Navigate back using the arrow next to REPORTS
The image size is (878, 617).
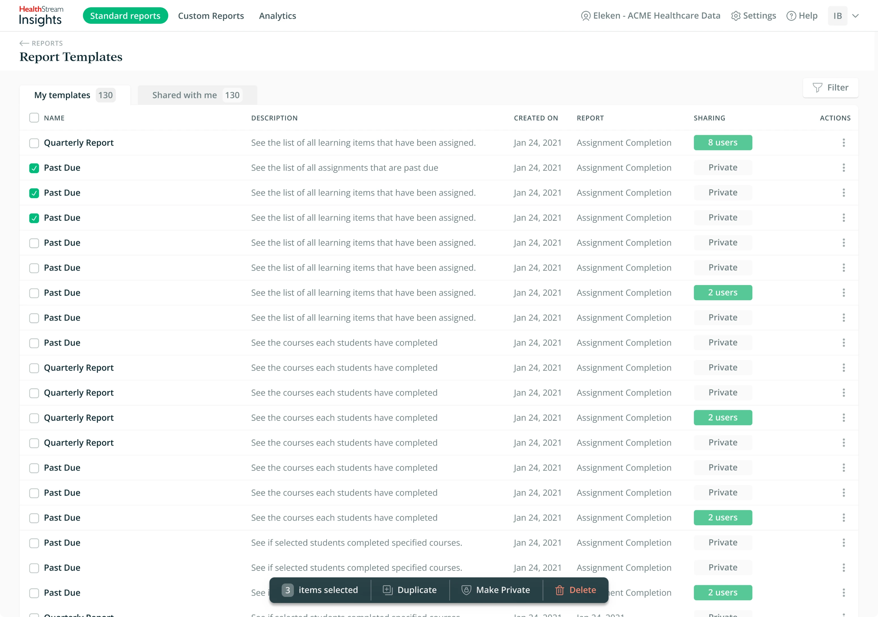pyautogui.click(x=23, y=43)
